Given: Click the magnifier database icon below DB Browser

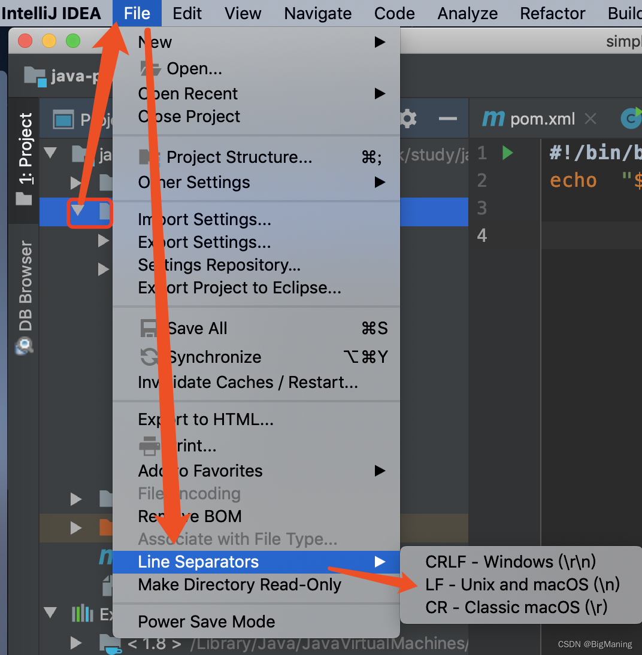Looking at the screenshot, I should (x=24, y=346).
